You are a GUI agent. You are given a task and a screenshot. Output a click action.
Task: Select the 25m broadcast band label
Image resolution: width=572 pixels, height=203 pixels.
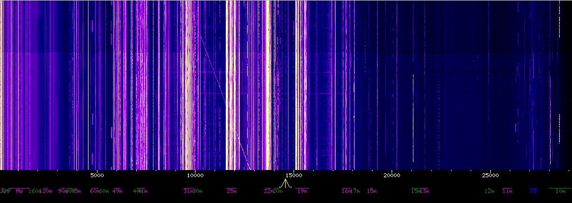pos(231,191)
